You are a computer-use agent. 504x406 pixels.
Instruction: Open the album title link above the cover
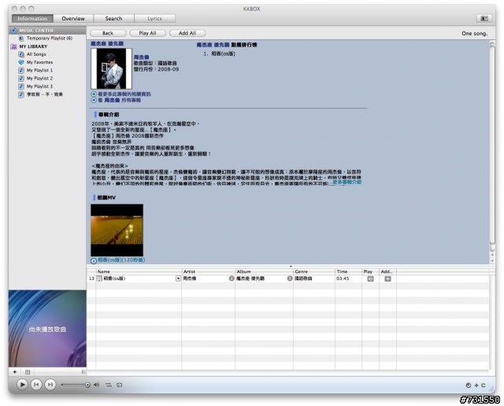tap(107, 43)
